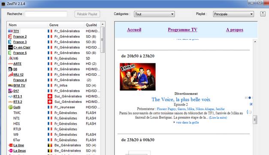Click the C+ en Clair logo icon

(x=10, y=47)
